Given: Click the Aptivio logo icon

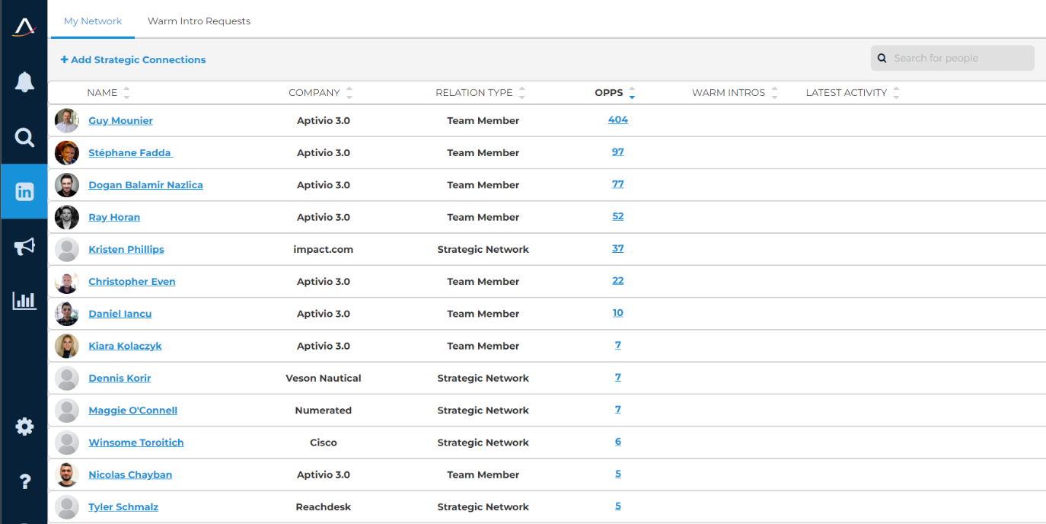Looking at the screenshot, I should [24, 27].
